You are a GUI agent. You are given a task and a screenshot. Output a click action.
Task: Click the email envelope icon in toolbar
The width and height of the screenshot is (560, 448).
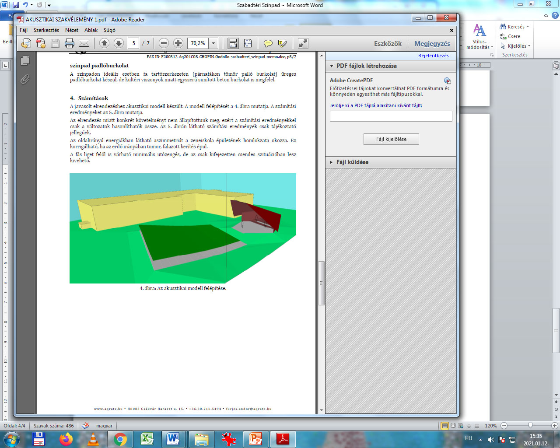point(84,43)
